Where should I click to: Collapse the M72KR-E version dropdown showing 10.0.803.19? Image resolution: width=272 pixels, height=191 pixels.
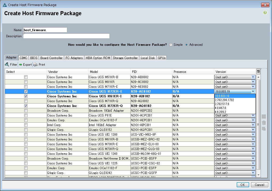pyautogui.click(x=253, y=92)
